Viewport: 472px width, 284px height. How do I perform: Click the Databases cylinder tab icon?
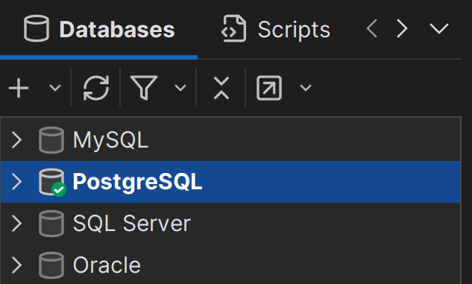37,28
